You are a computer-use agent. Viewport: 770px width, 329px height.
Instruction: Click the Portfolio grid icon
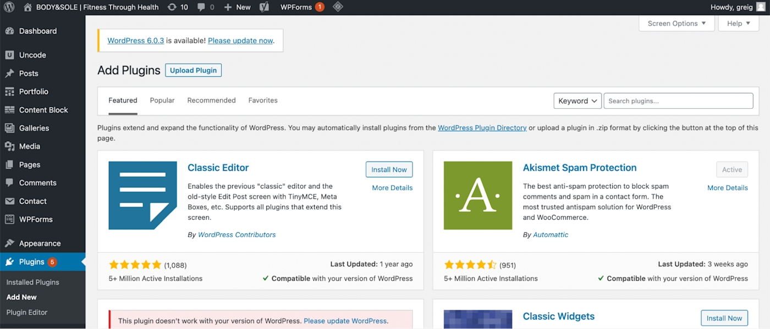(x=9, y=92)
